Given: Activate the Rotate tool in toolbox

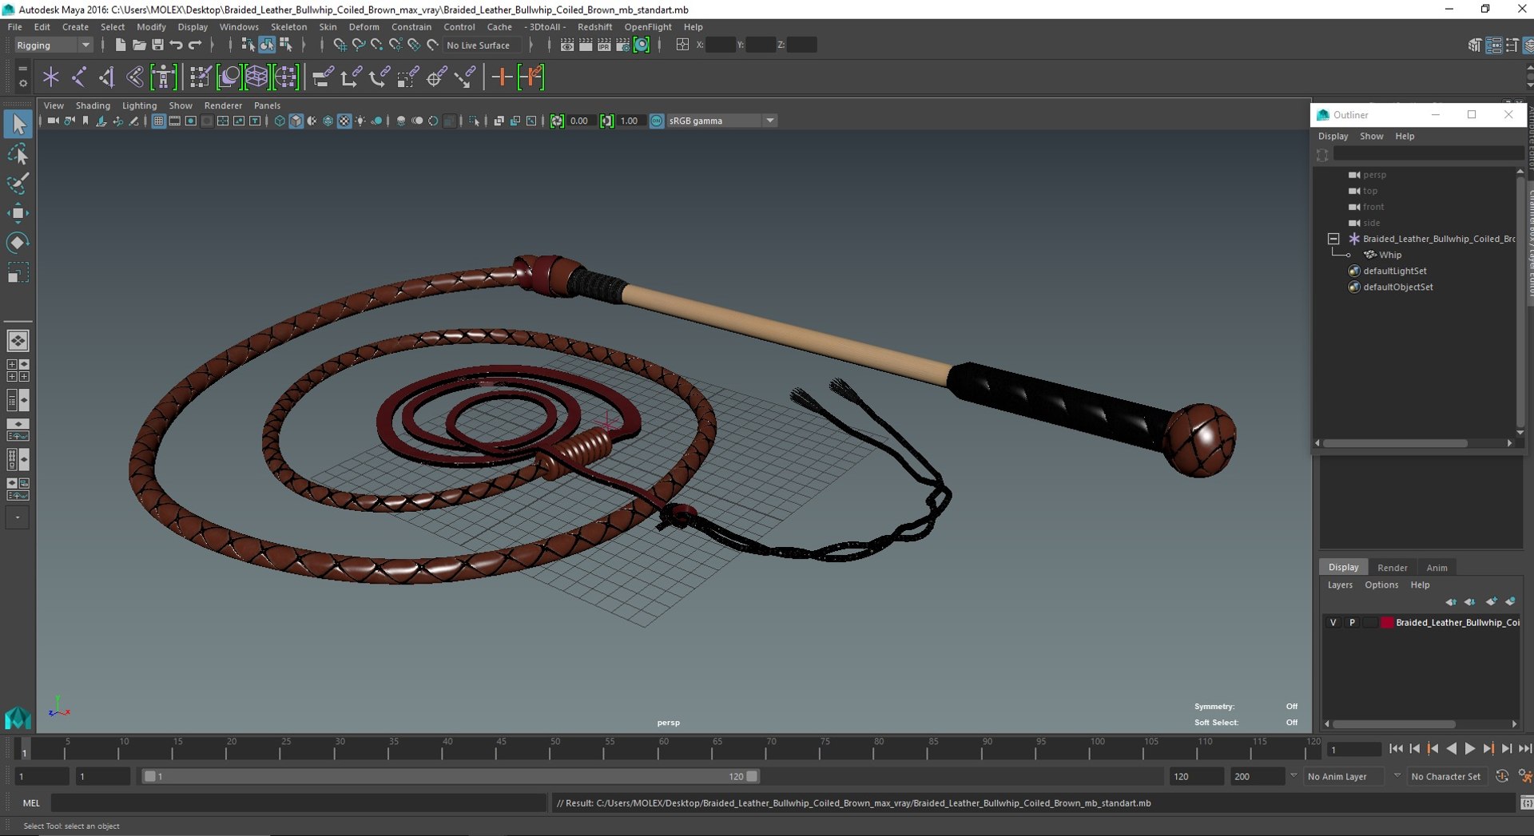Looking at the screenshot, I should tap(18, 242).
